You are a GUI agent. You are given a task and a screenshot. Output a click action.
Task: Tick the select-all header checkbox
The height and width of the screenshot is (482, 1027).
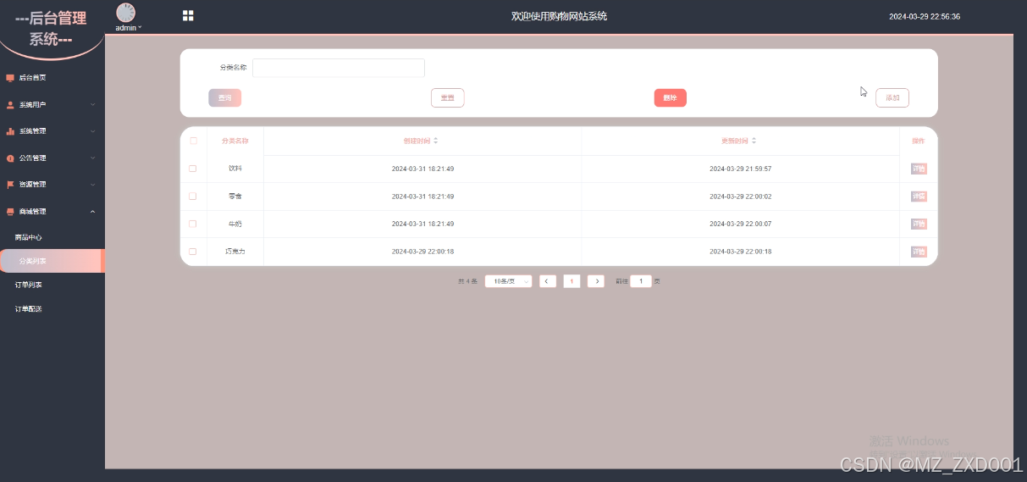point(193,141)
